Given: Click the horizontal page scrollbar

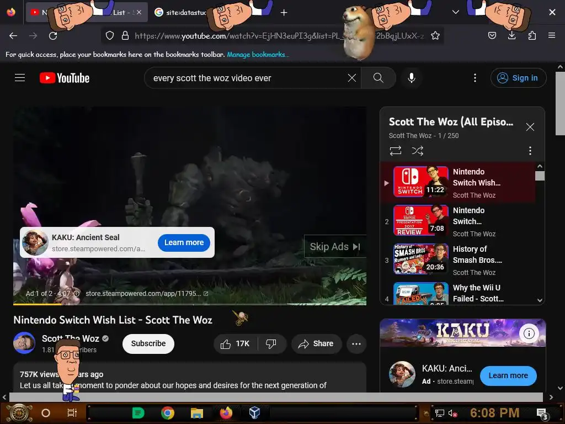Looking at the screenshot, I should [276, 397].
